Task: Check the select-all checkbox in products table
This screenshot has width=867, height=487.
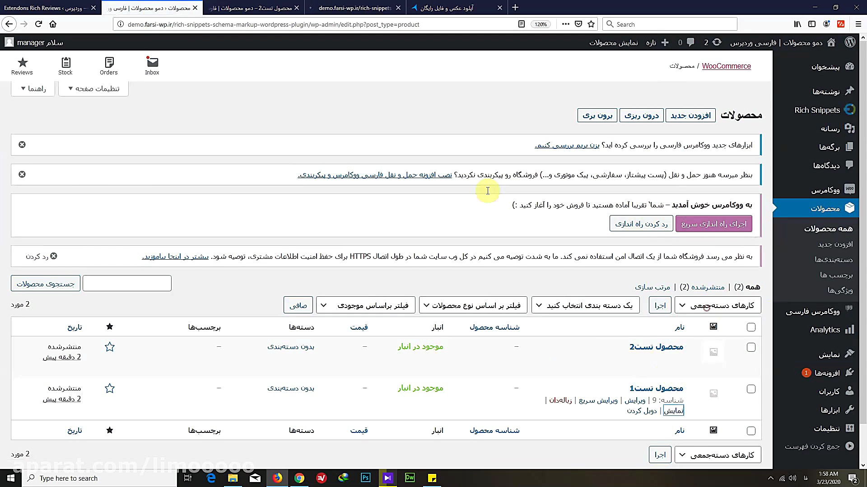Action: pos(751,327)
